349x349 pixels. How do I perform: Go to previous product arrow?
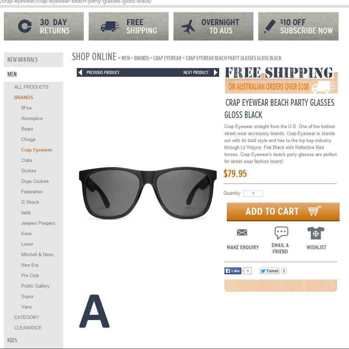81,72
